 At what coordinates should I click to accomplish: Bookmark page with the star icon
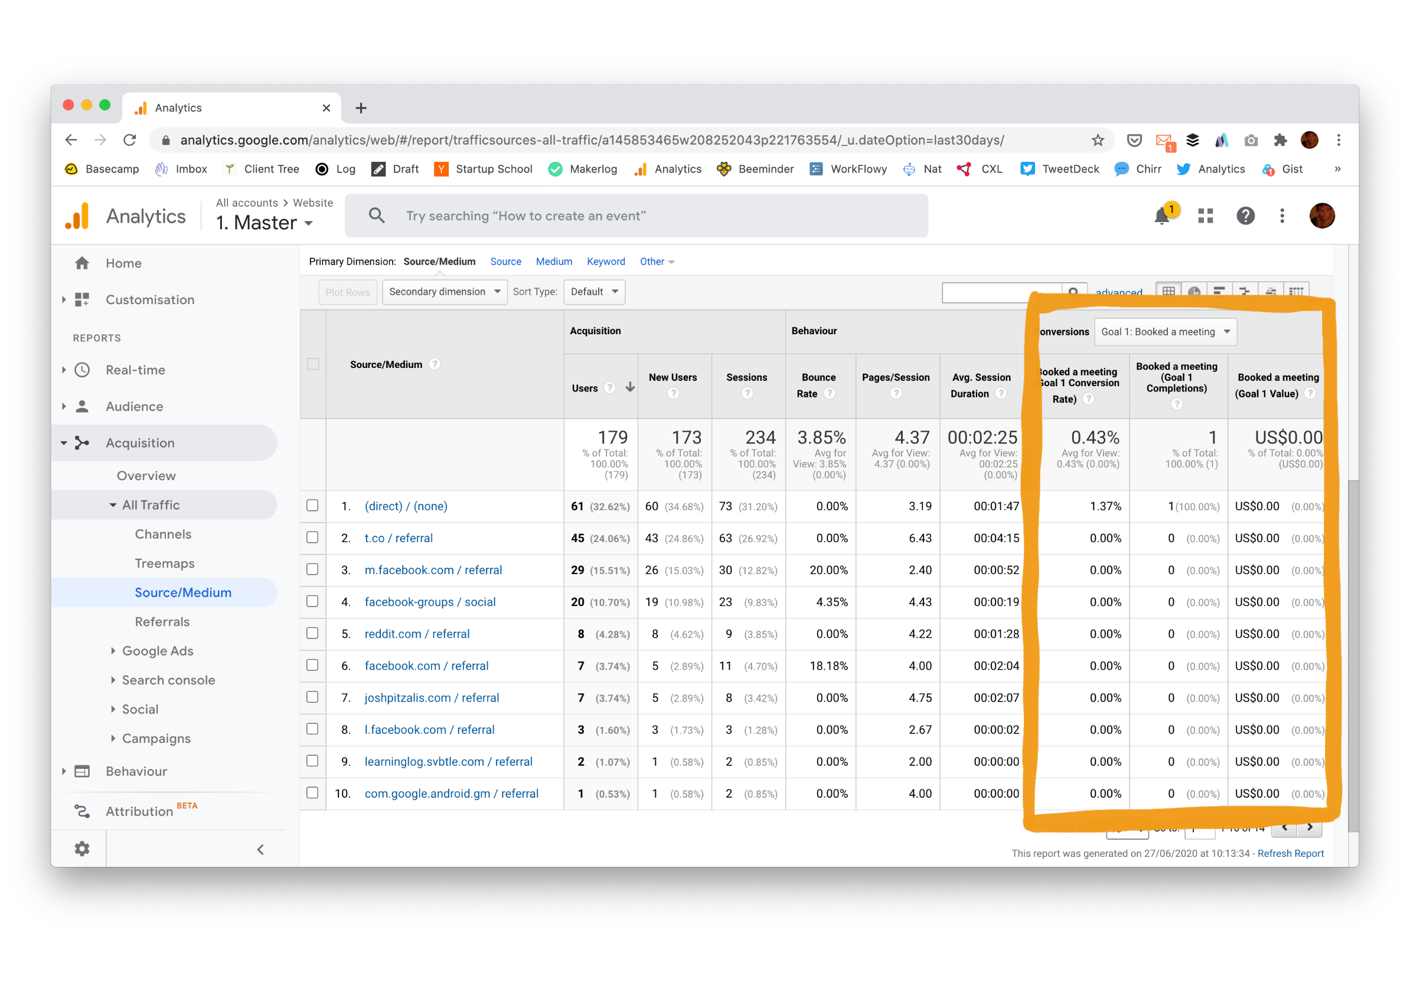tap(1098, 140)
